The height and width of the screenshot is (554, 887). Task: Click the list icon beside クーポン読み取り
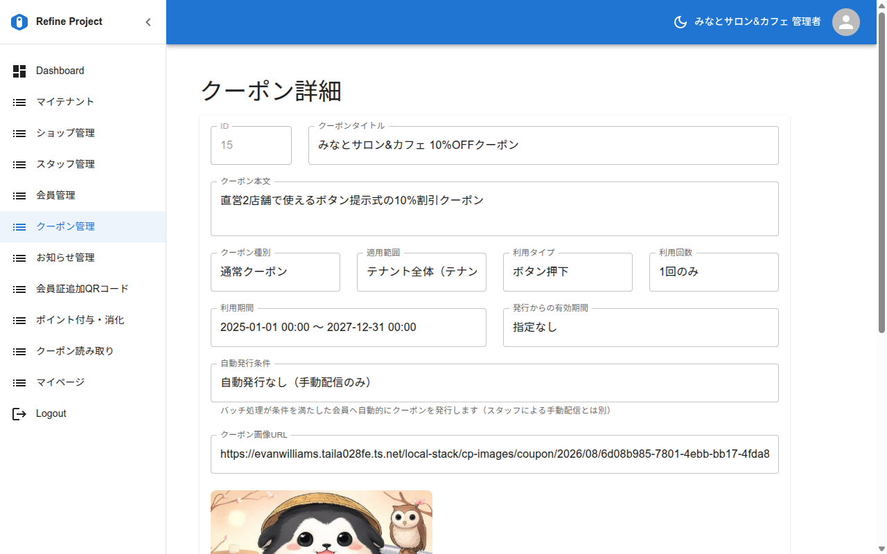point(19,351)
